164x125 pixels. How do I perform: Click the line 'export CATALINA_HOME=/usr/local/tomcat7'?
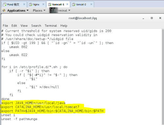[x=40, y=107]
